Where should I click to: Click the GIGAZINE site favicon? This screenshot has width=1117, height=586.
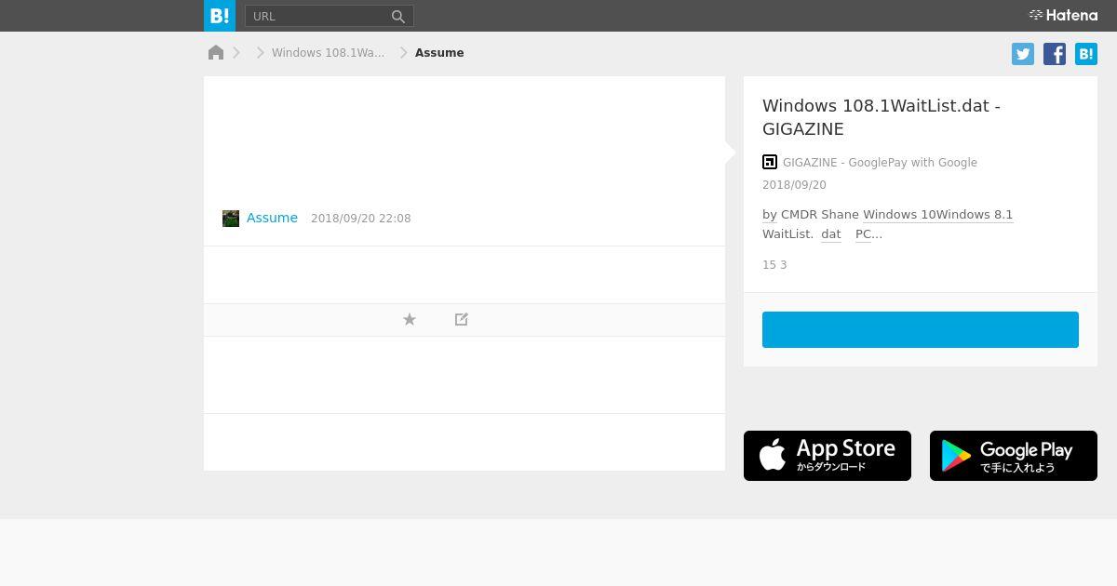coord(770,162)
